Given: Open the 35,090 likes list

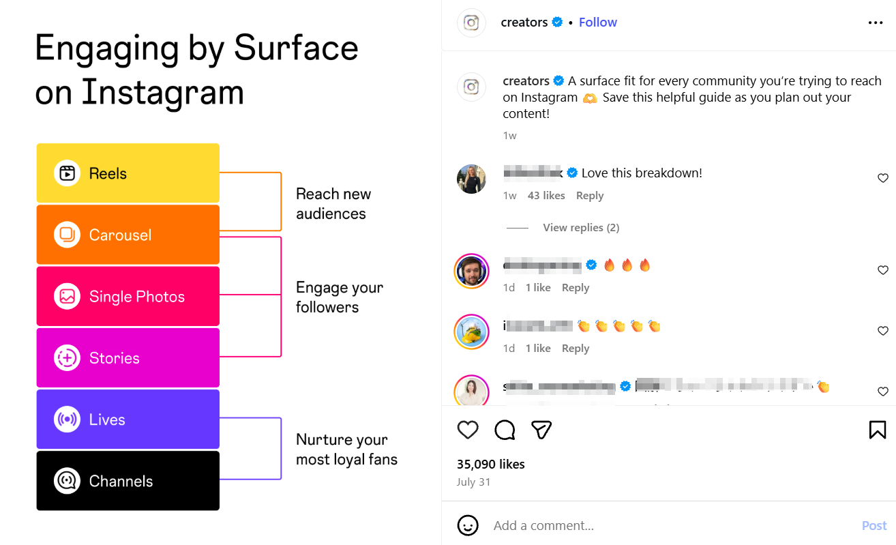Looking at the screenshot, I should coord(490,464).
